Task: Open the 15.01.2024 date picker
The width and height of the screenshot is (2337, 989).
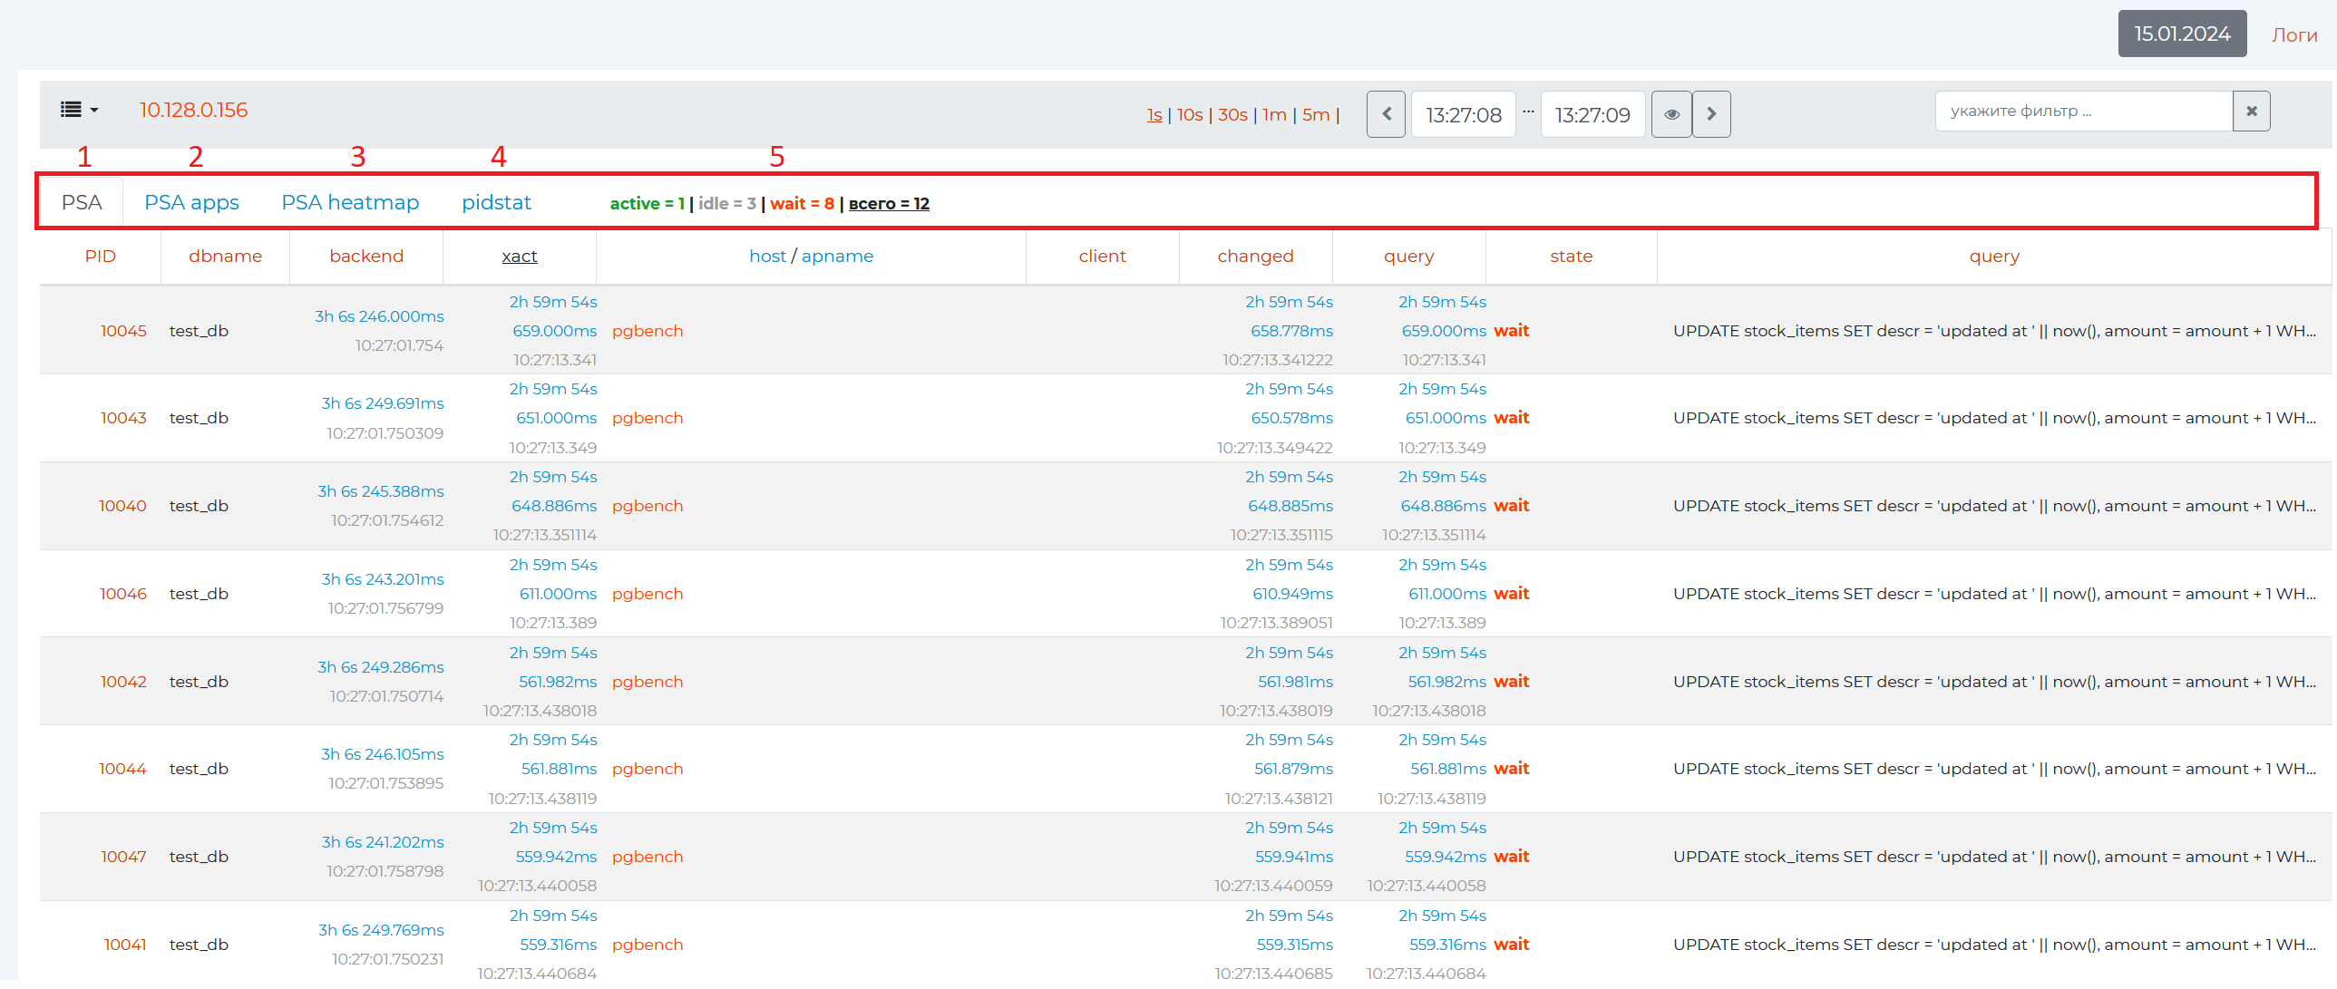Action: (x=2182, y=34)
